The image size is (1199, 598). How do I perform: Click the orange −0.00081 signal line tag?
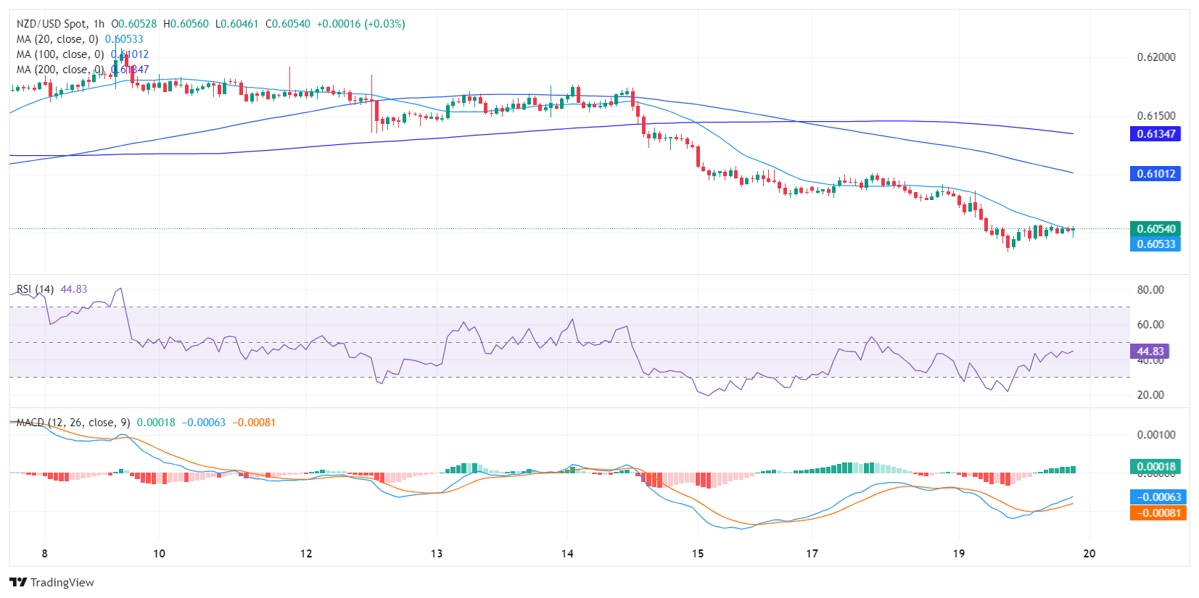coord(1158,513)
